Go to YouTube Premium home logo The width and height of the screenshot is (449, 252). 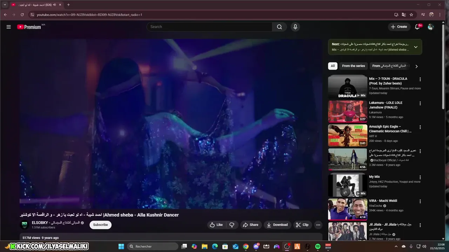[29, 27]
